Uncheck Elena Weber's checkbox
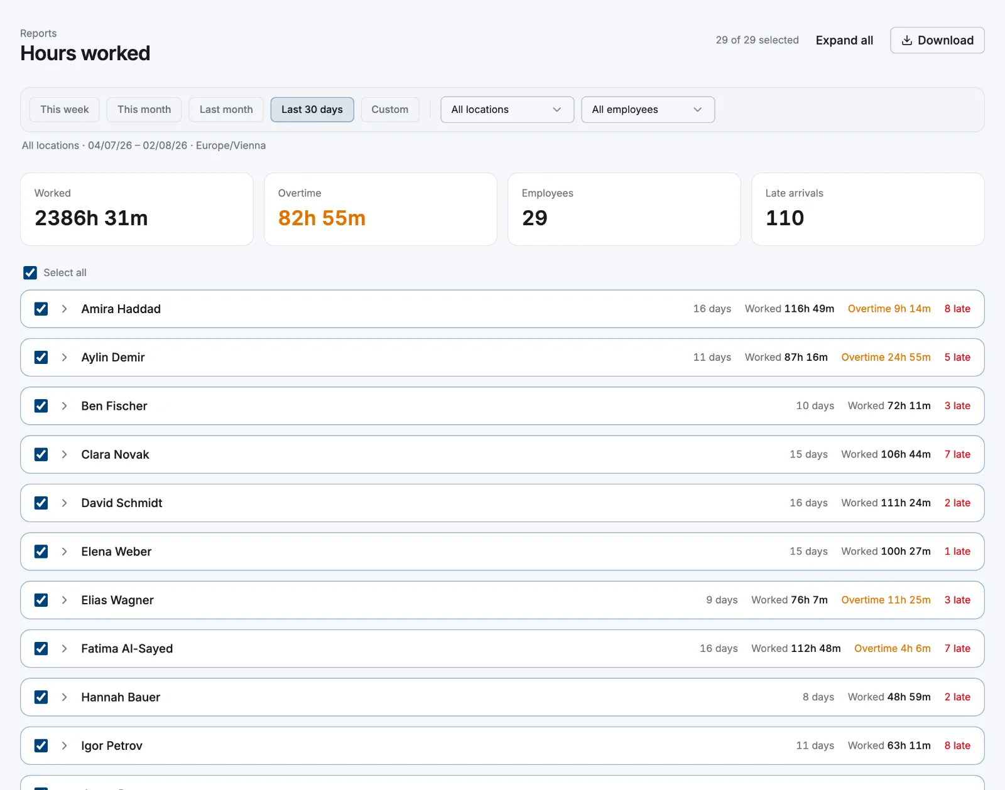 point(41,552)
